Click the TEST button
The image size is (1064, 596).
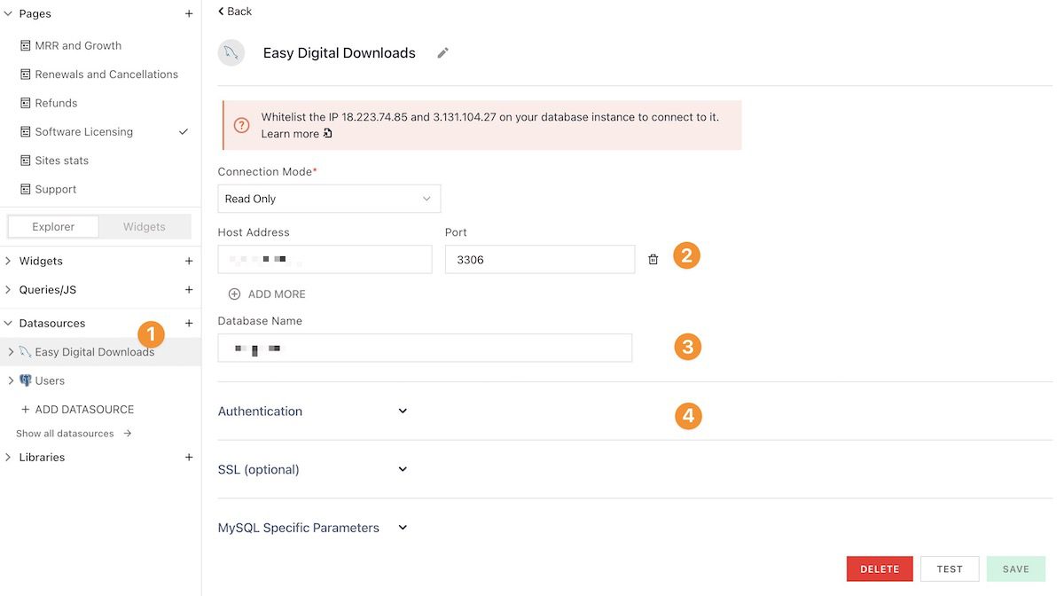950,569
